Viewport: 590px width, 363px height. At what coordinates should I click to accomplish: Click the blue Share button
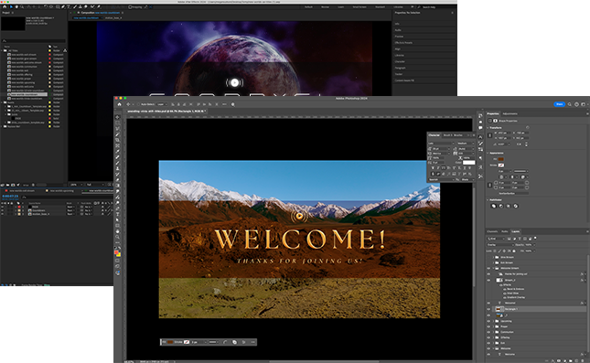pyautogui.click(x=559, y=104)
